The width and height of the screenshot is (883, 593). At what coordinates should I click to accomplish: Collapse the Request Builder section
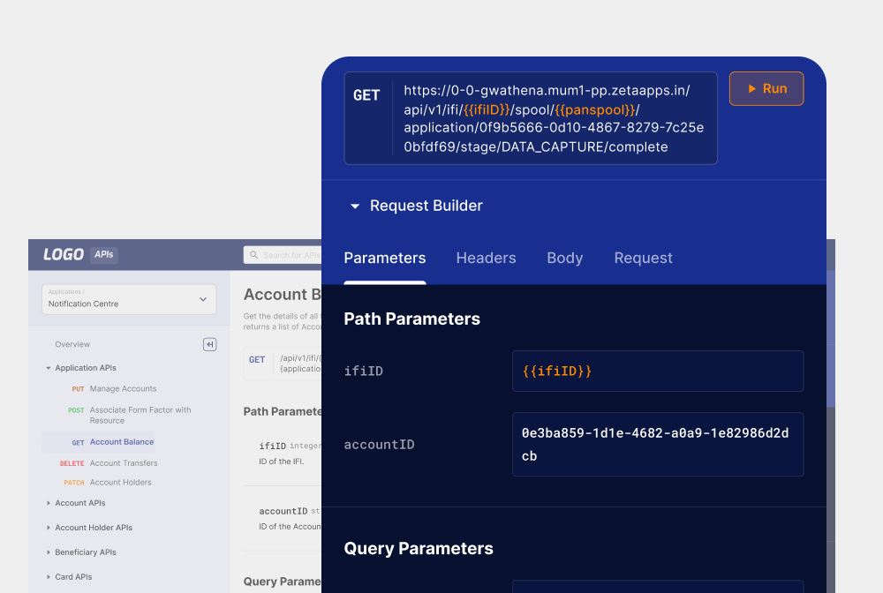point(354,206)
